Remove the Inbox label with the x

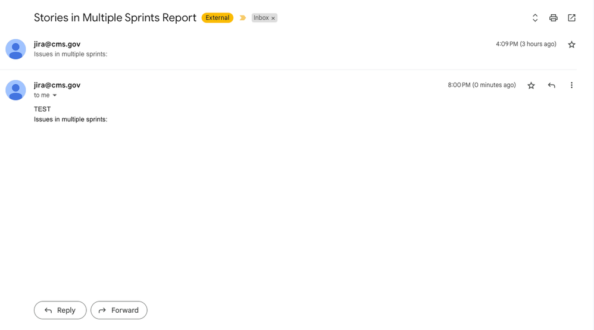click(x=273, y=18)
